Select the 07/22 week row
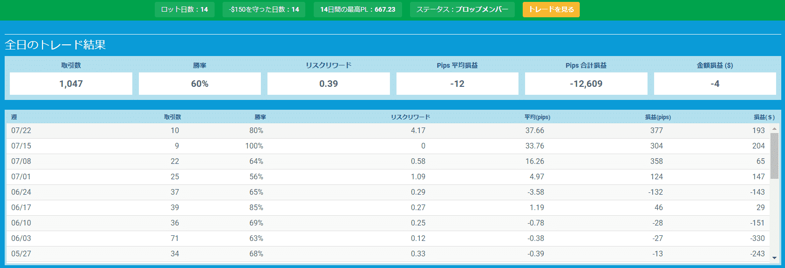Screen dimensions: 785x268 pos(388,131)
